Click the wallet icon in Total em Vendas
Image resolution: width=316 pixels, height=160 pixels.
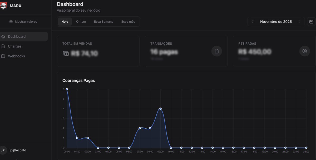coord(66,54)
